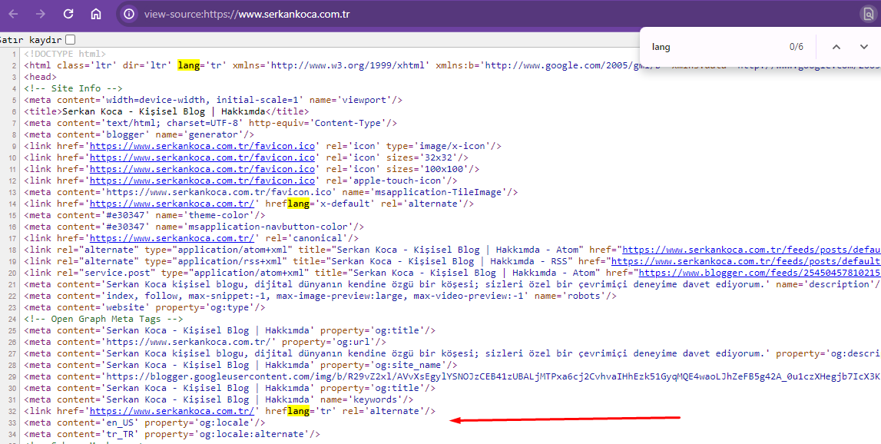Open favicon.ico link on line 12

click(202, 181)
